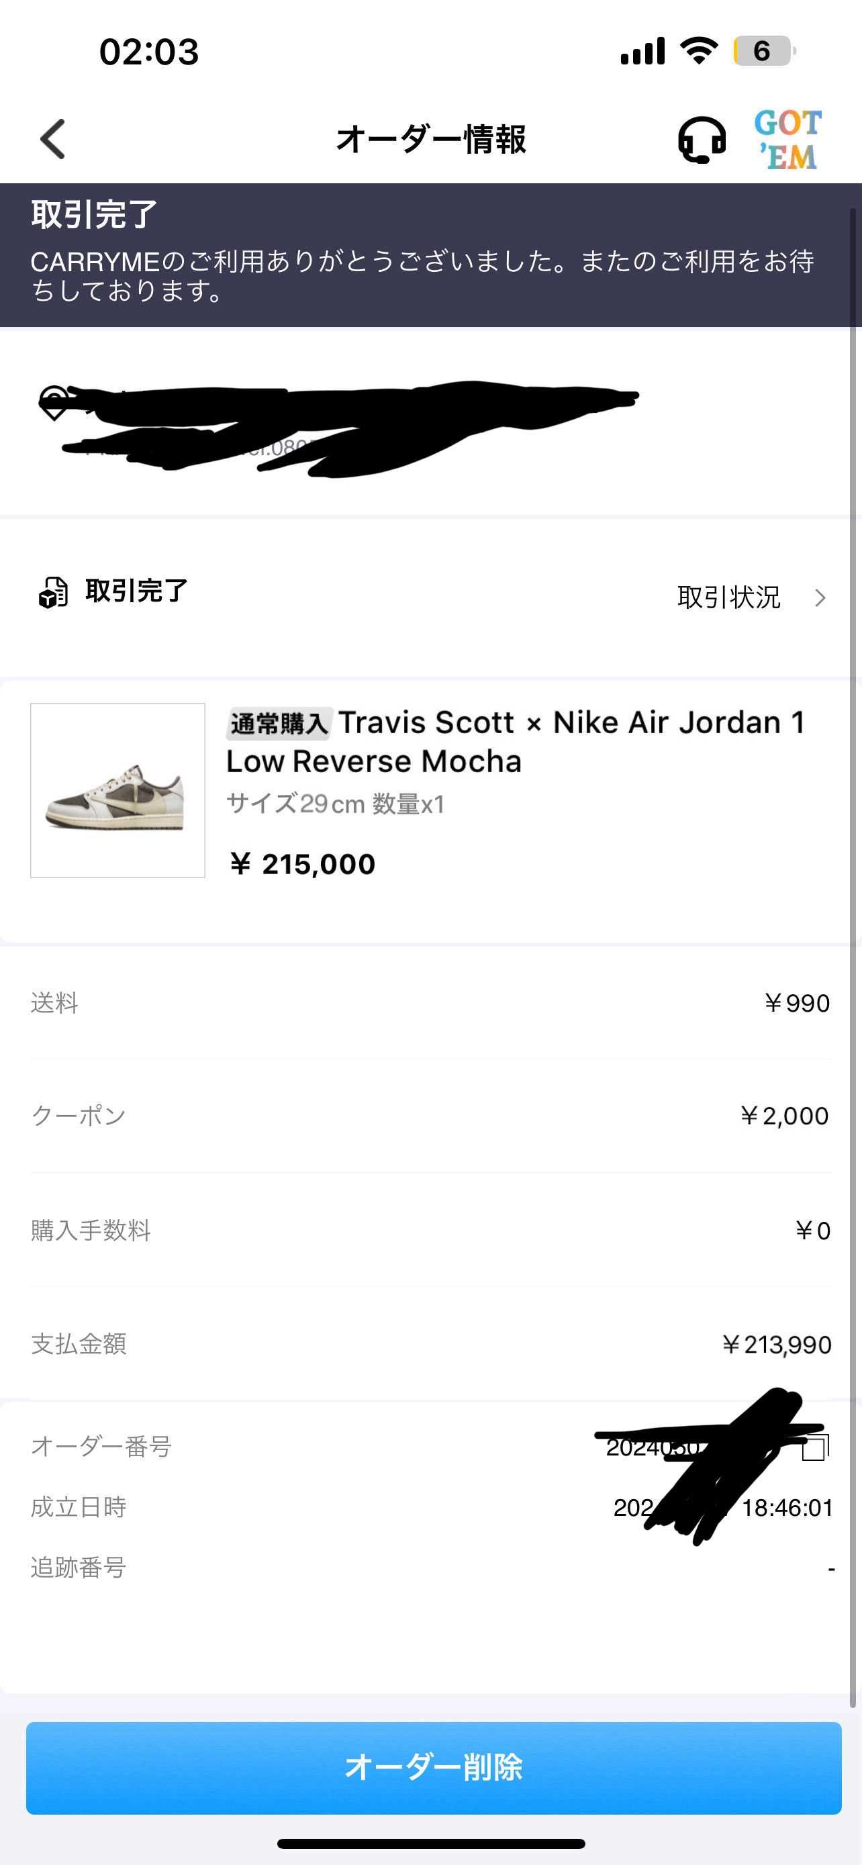Tap the Wi-Fi status icon
862x1865 pixels.
tap(698, 50)
